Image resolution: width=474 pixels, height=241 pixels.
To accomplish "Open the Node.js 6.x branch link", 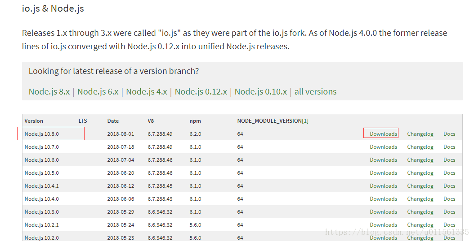I will click(98, 91).
